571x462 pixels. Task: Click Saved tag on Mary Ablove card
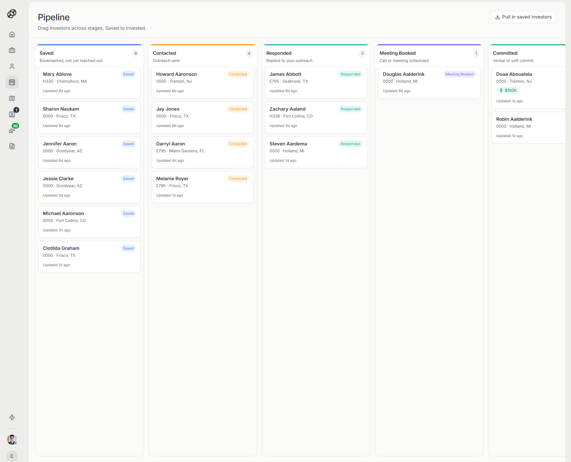[x=128, y=74]
